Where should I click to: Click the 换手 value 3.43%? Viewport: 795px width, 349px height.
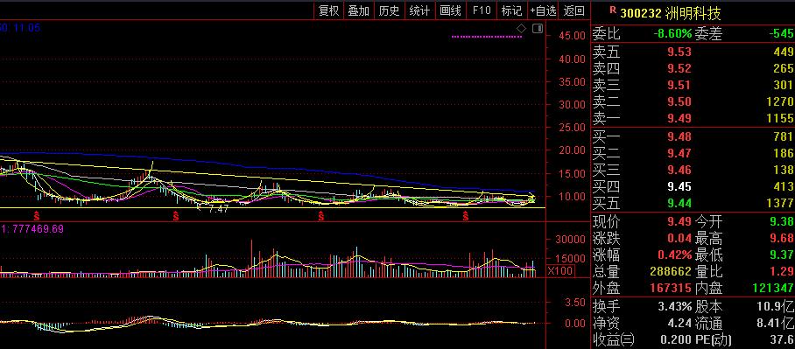pos(675,306)
